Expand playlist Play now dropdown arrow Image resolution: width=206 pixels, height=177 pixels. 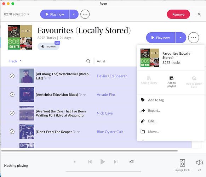coord(181,38)
